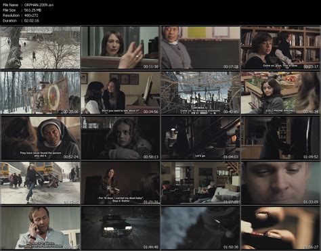
Task: Click the file size value 563.25 MB
Action: [x=33, y=10]
